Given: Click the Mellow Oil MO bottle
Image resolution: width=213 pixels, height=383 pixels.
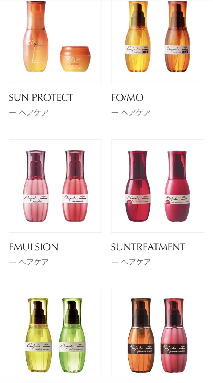Looking at the screenshot, I should click(177, 37).
